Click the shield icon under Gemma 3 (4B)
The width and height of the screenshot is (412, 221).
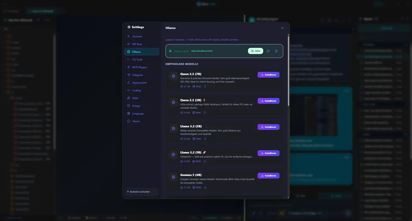205,187
